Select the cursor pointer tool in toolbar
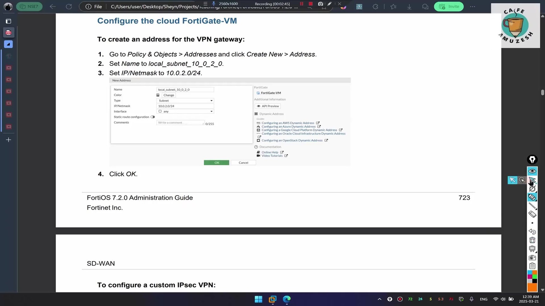Viewport: 545px width, 306px height. pyautogui.click(x=532, y=180)
